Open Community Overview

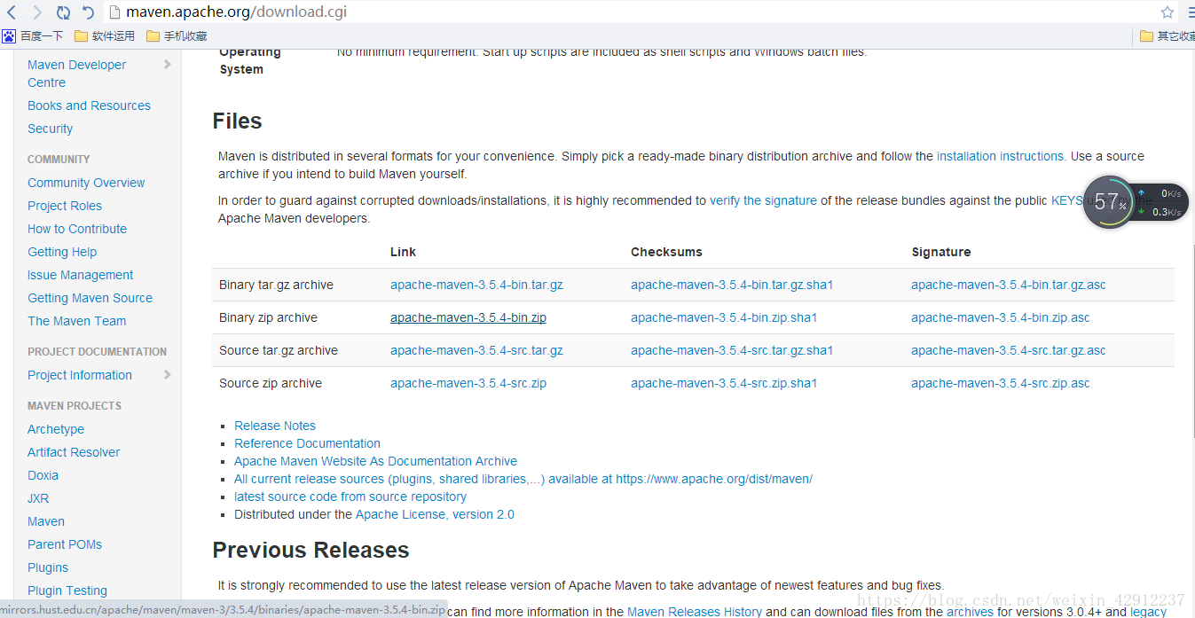pos(86,183)
